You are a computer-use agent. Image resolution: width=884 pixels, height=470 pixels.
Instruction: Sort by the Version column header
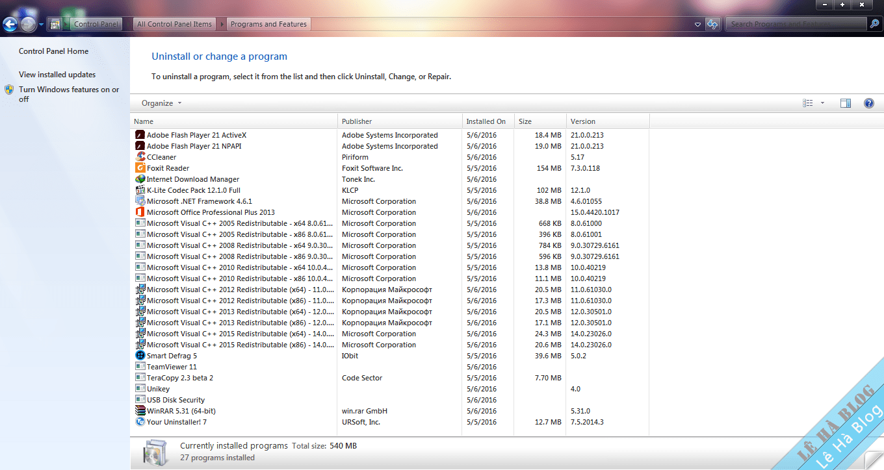(608, 121)
